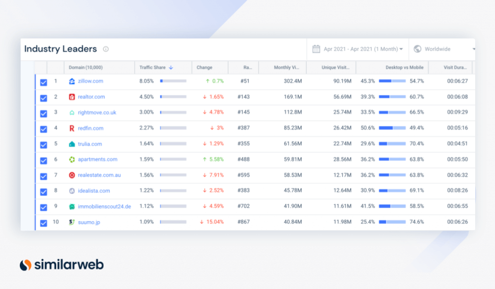Uncheck the apartments.com row checkbox
The height and width of the screenshot is (289, 495).
click(x=44, y=161)
